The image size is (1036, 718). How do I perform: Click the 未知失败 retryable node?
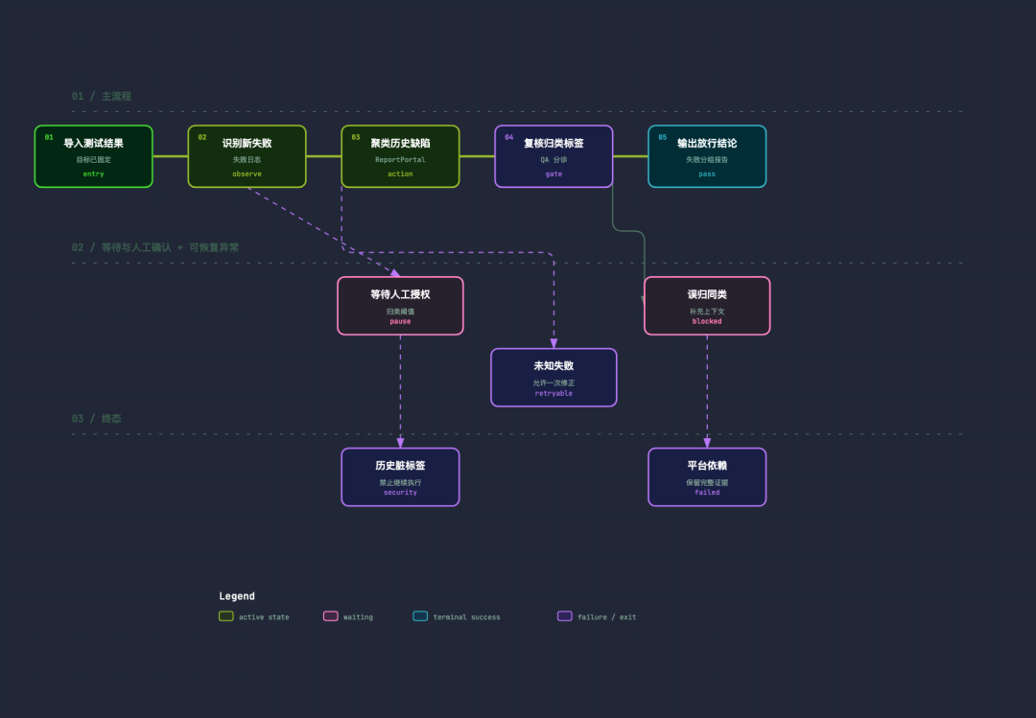tap(553, 377)
